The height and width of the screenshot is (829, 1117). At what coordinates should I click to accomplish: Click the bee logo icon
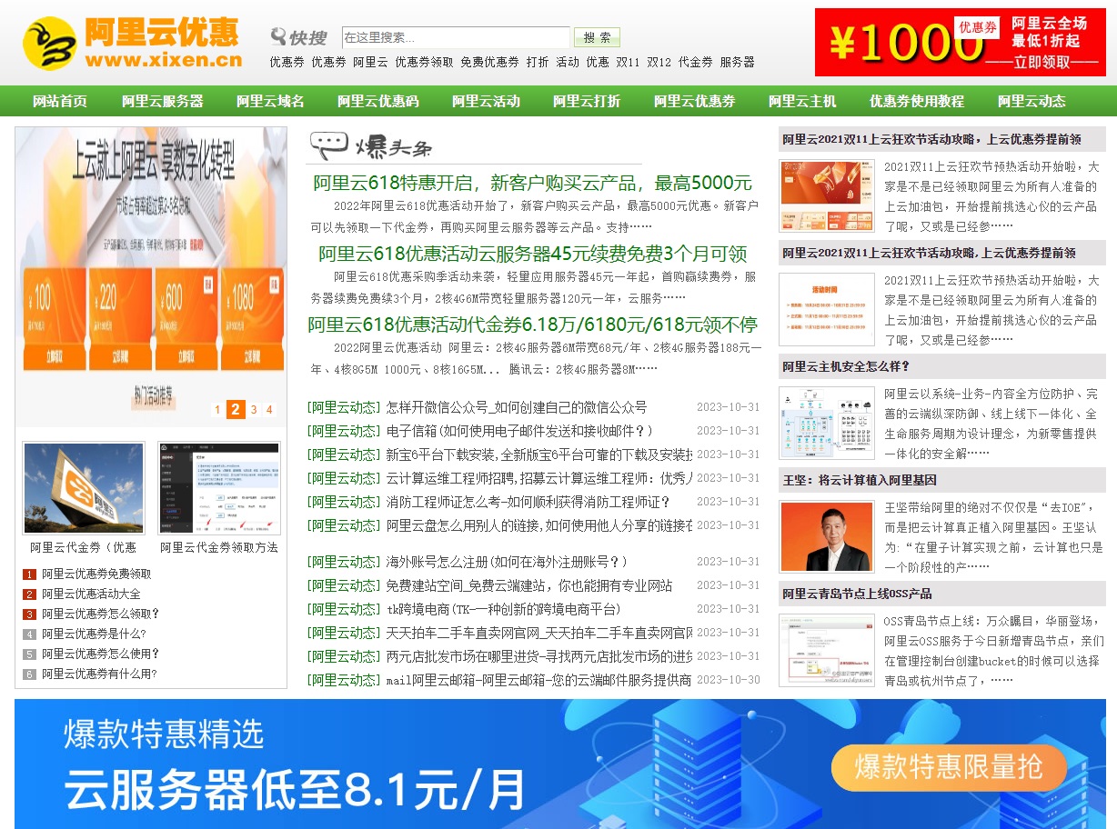tap(50, 43)
